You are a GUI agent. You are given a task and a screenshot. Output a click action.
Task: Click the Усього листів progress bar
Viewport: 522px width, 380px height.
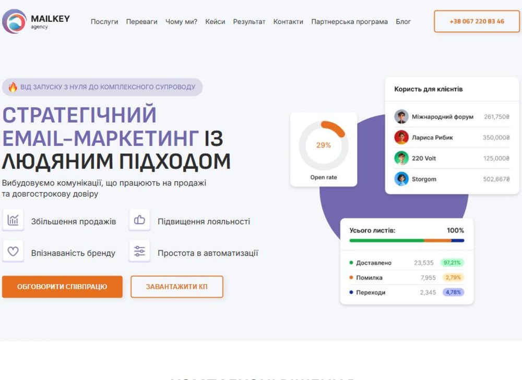coord(407,240)
